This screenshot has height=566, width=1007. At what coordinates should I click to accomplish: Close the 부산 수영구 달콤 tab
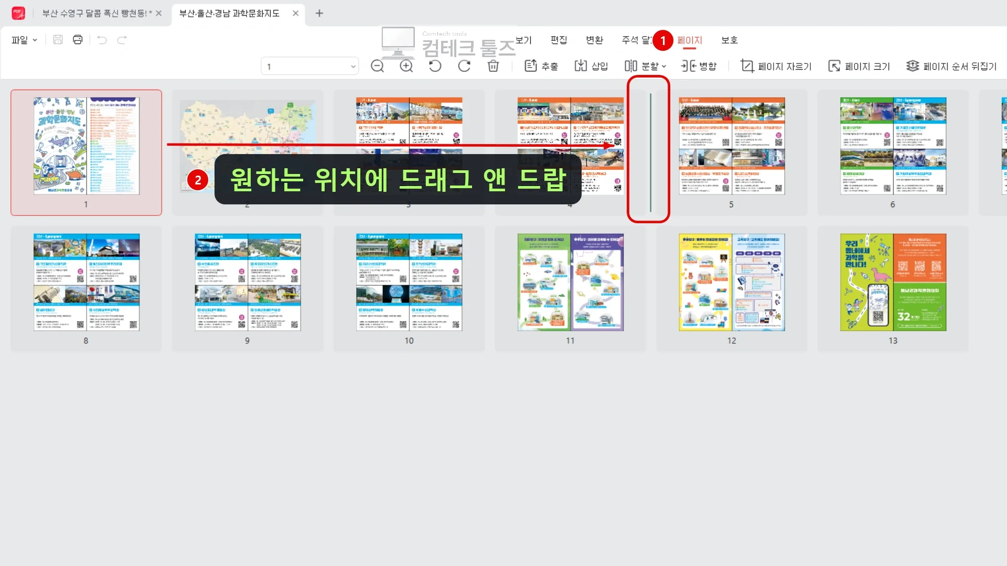(x=159, y=13)
